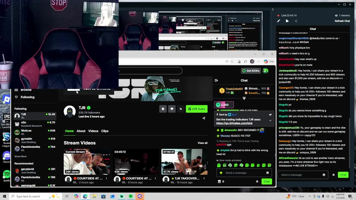Click subscribe sparkle button beside Gift Subs
Screen dimensions: 356x200
tap(181, 109)
